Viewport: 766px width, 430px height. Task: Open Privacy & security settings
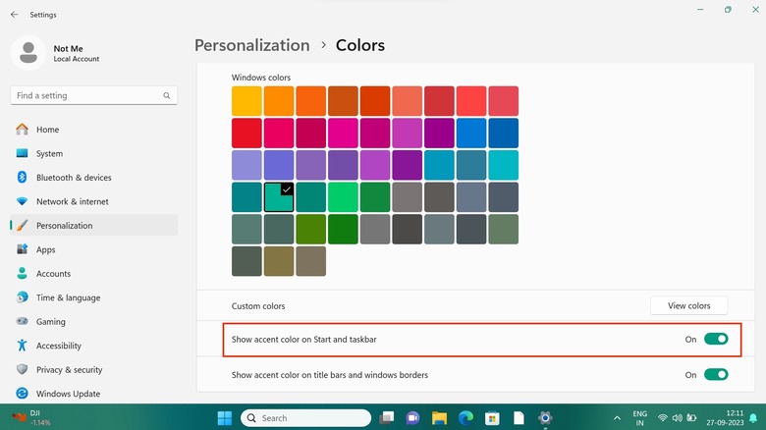pos(69,370)
